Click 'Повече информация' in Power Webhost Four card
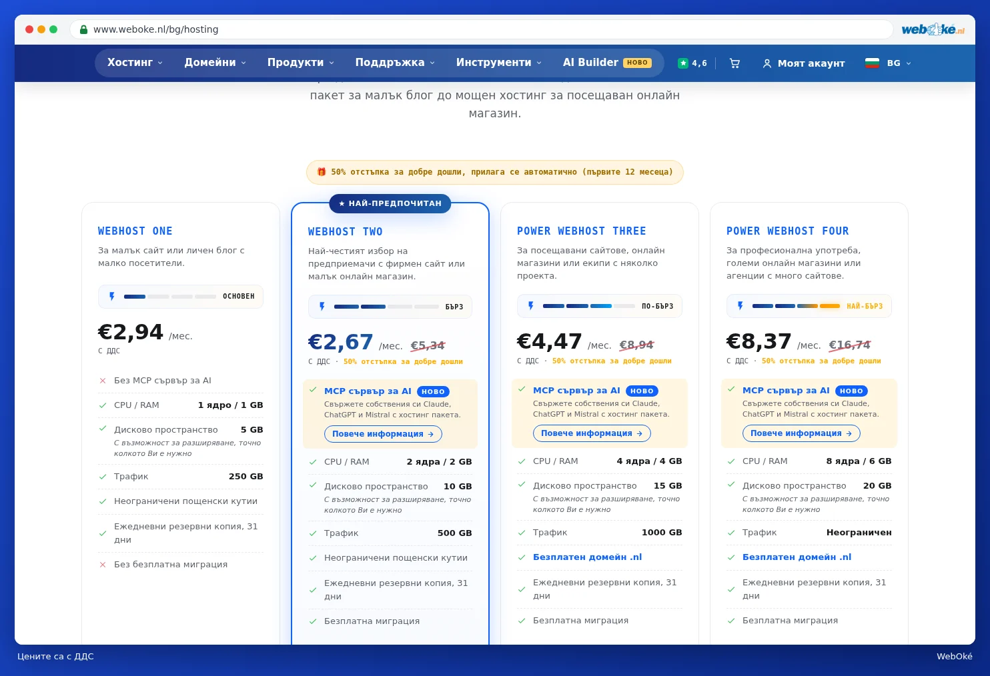This screenshot has width=990, height=676. pyautogui.click(x=801, y=433)
